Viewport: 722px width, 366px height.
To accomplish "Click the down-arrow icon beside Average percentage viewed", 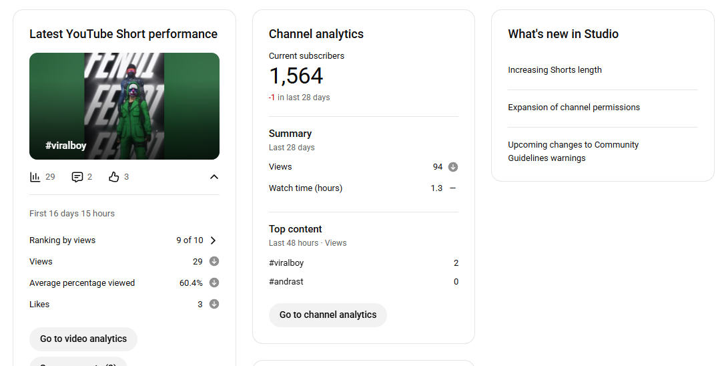I will (214, 283).
